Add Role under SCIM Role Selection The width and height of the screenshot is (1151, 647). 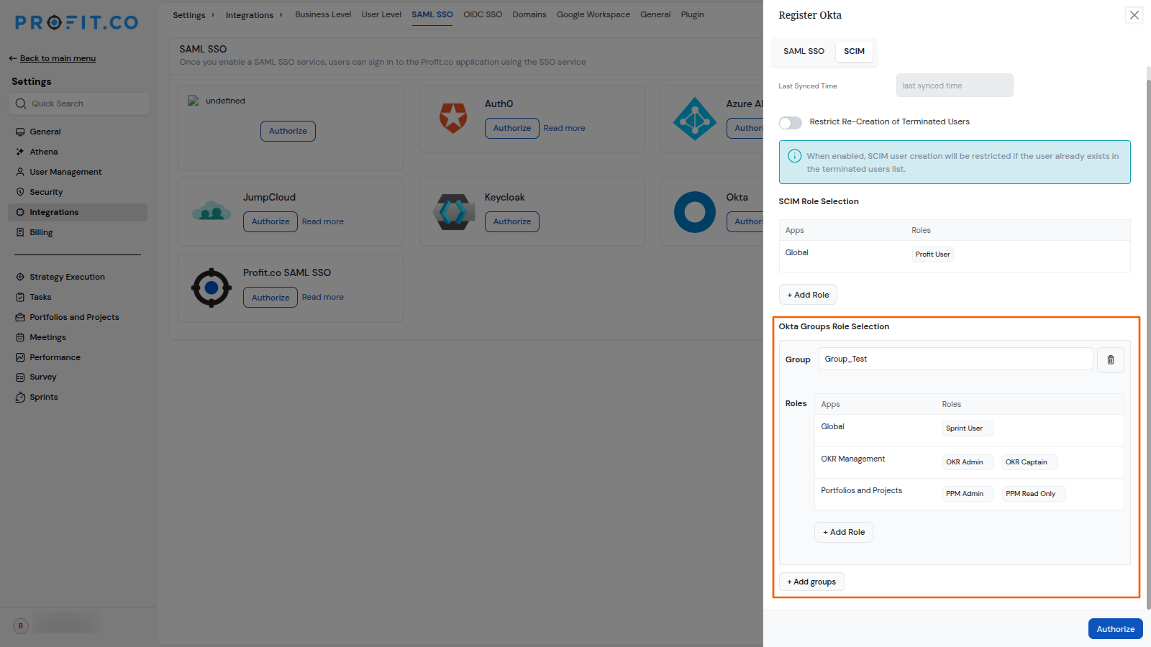[x=808, y=295]
